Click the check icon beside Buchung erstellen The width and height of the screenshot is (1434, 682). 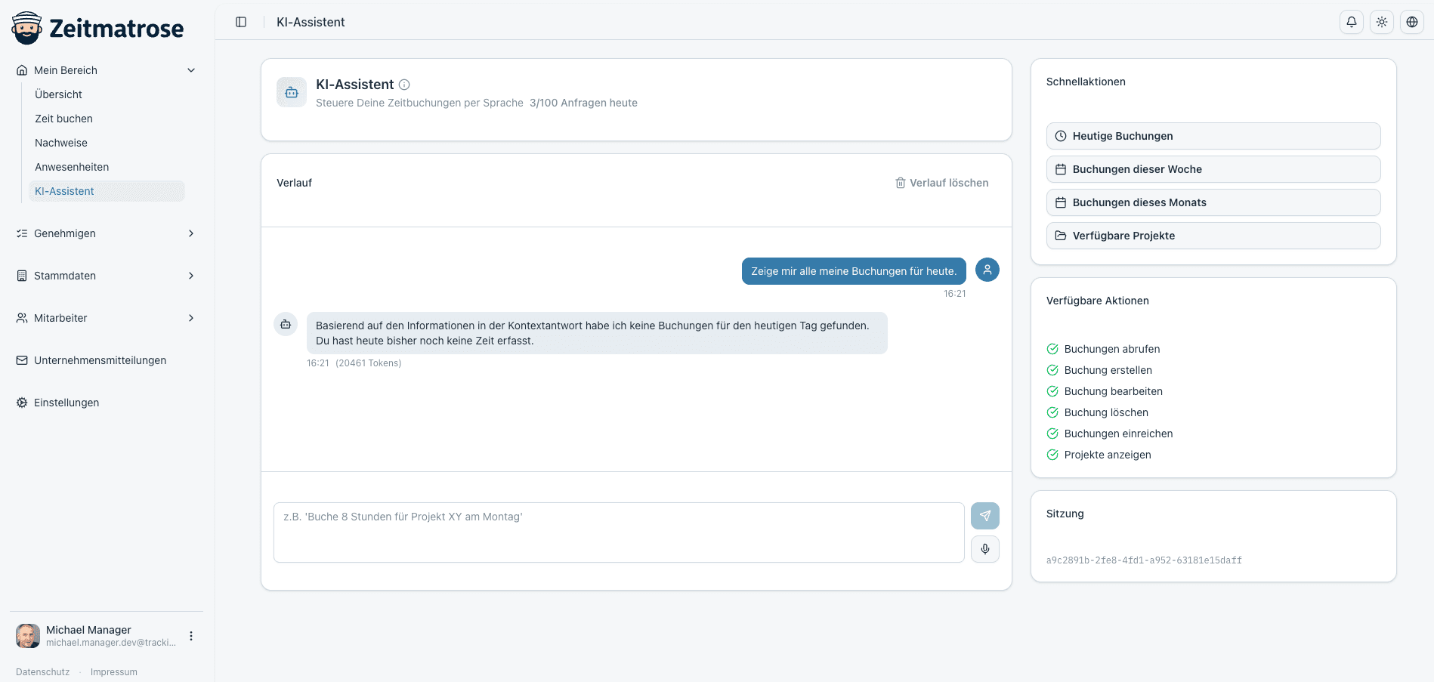pos(1052,370)
